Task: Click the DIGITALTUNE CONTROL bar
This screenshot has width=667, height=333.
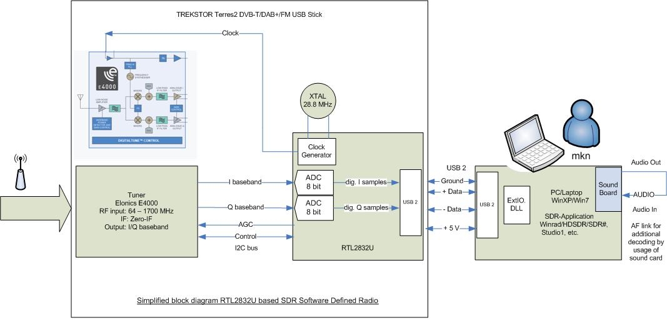Action: [x=137, y=141]
